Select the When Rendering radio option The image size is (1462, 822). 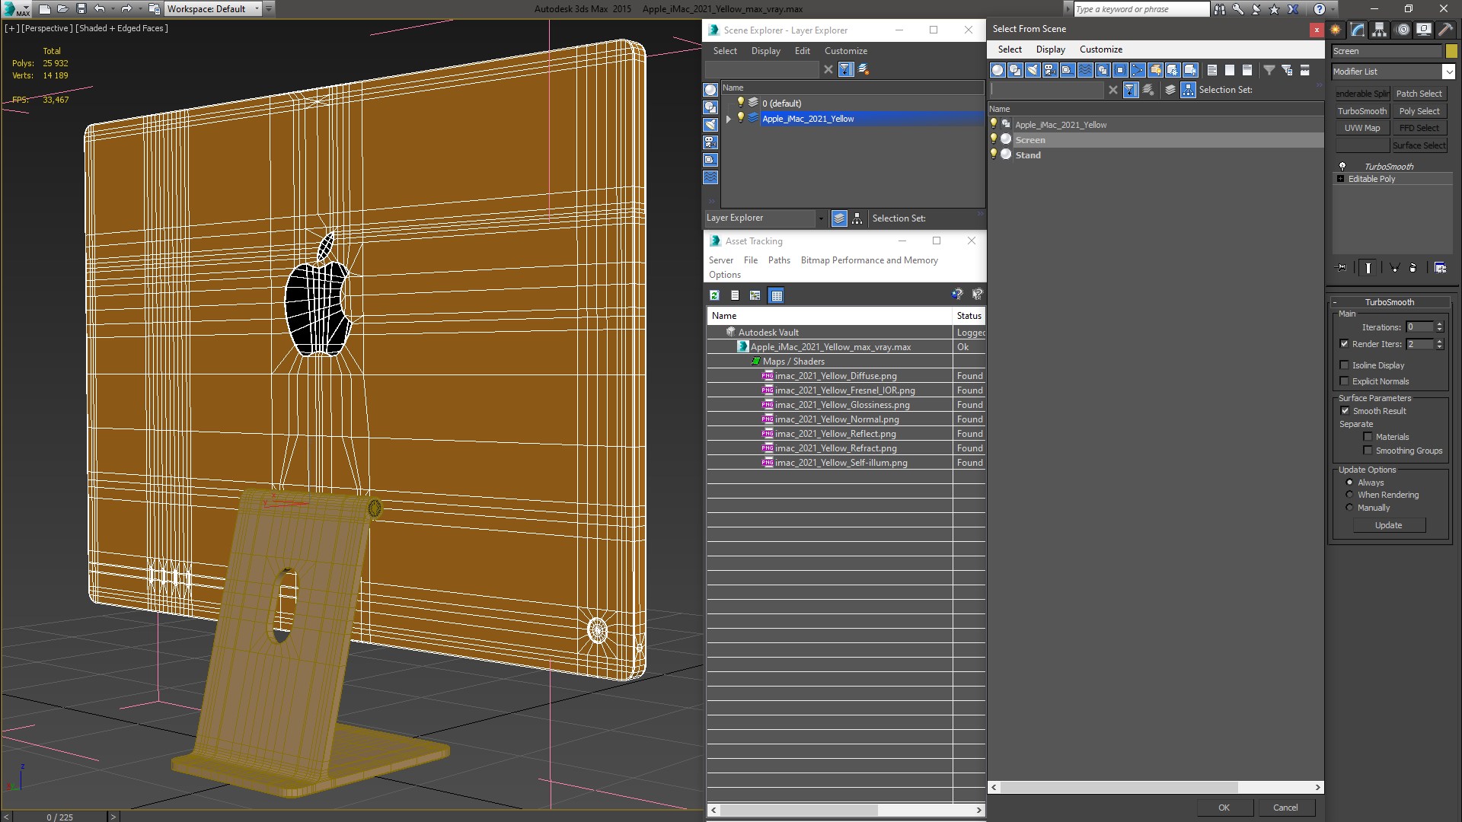[1350, 495]
